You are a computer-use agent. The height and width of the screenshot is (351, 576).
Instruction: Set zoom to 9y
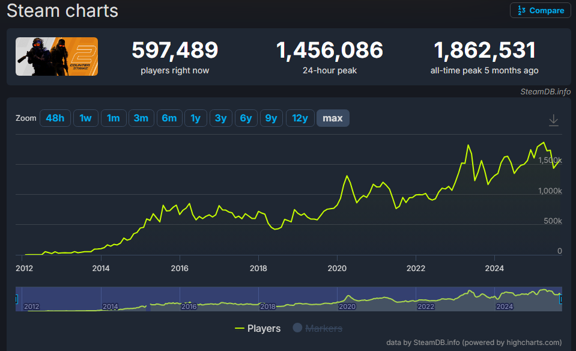pos(271,118)
